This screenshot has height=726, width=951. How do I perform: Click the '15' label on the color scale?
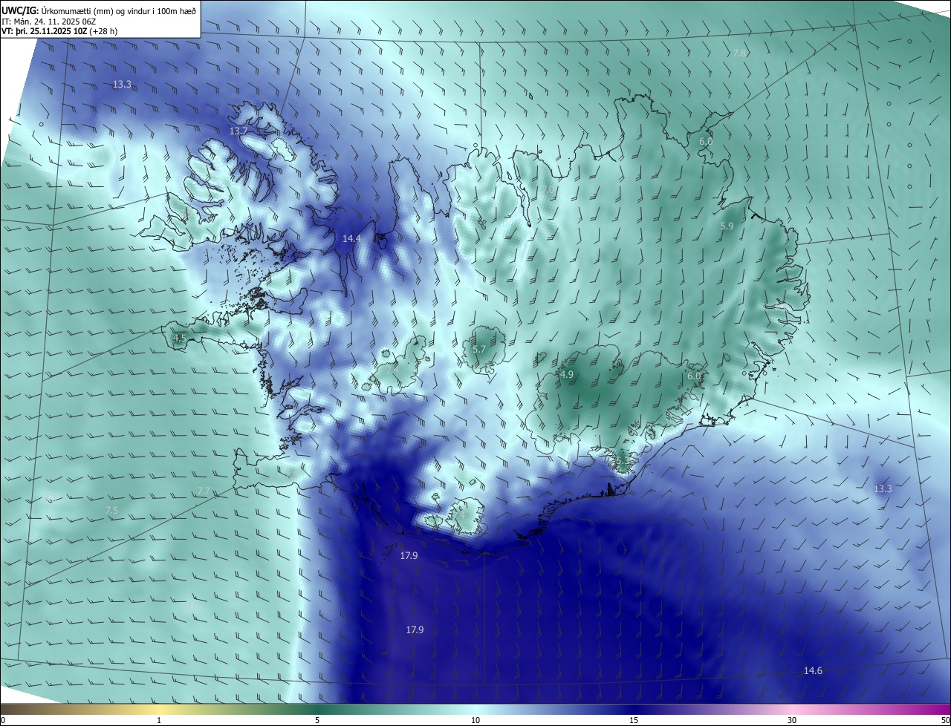[634, 720]
